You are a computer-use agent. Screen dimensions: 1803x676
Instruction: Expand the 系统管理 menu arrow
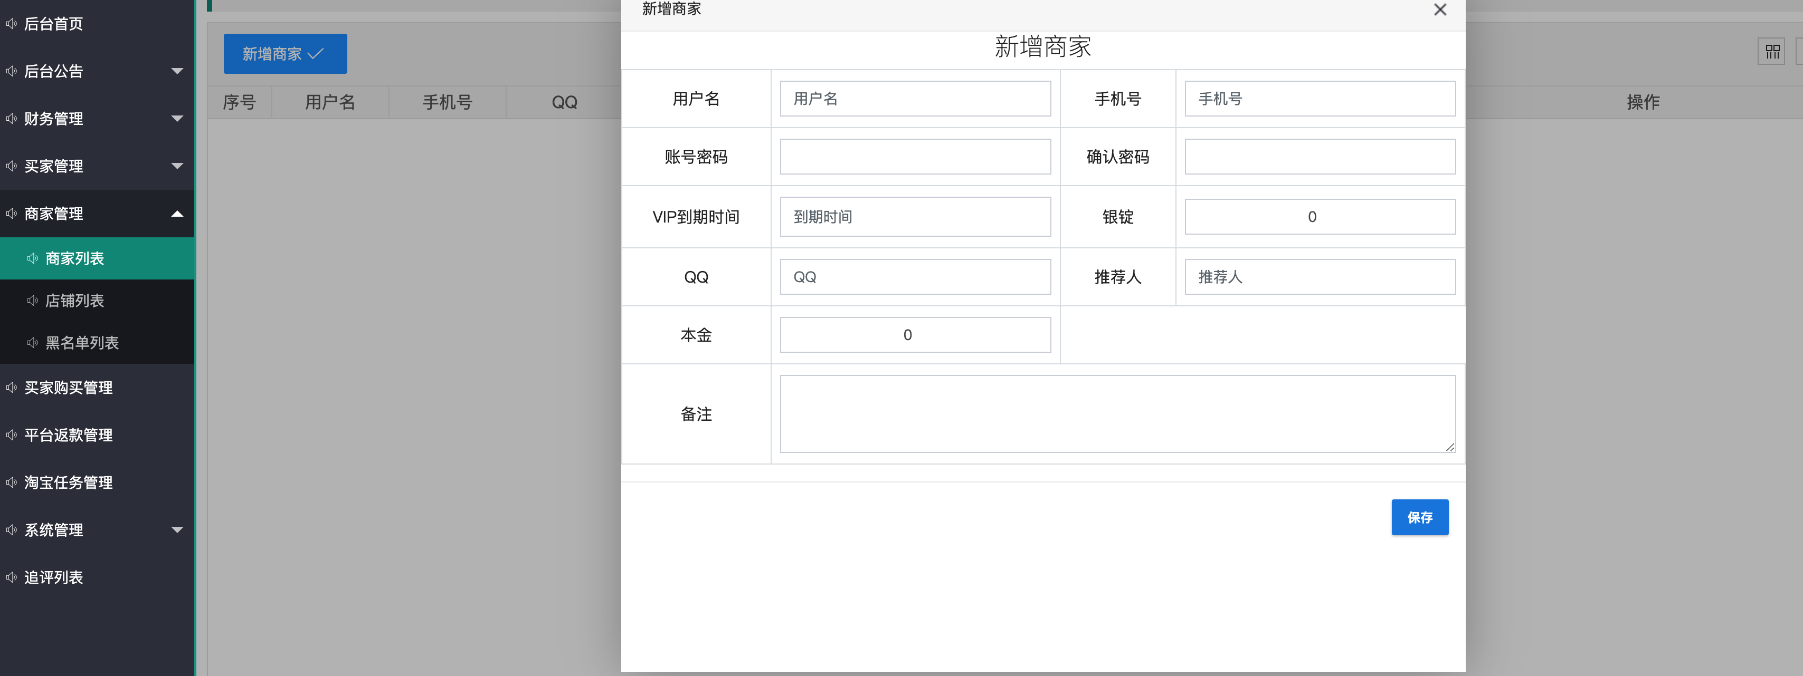tap(177, 530)
